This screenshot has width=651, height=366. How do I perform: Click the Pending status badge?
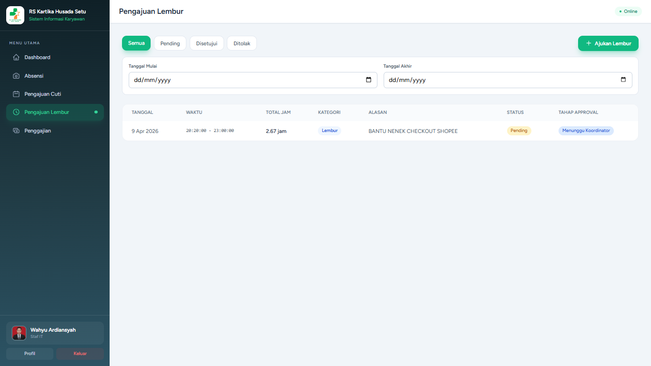pyautogui.click(x=519, y=131)
